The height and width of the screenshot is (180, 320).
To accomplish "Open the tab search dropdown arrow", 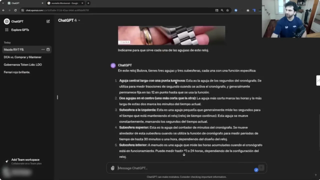I will [3, 3].
